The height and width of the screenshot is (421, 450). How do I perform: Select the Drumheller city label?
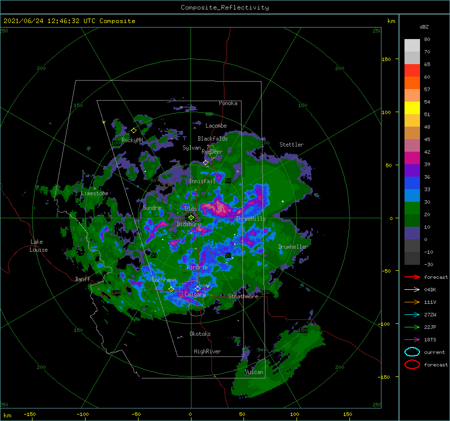tap(293, 247)
